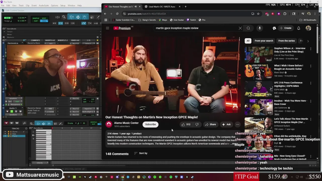
Task: Open the Audio 3 track name dropdown
Action: (22, 108)
